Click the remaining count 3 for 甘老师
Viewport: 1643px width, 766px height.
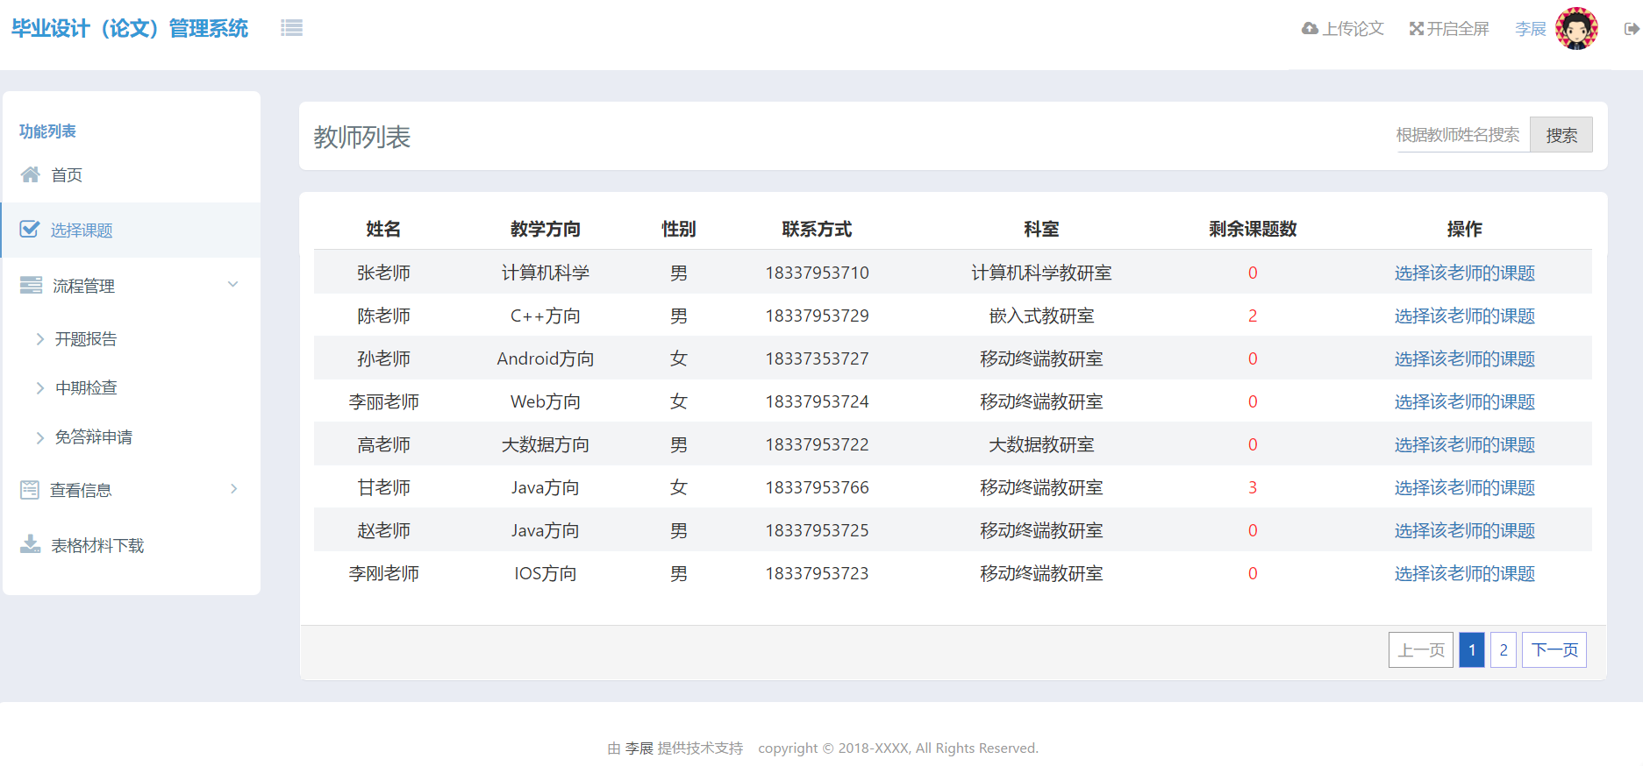click(x=1253, y=487)
